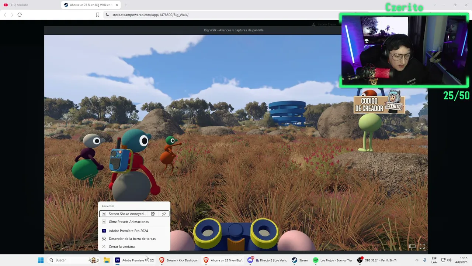
Task: Open the Windows Start menu
Action: [x=41, y=260]
